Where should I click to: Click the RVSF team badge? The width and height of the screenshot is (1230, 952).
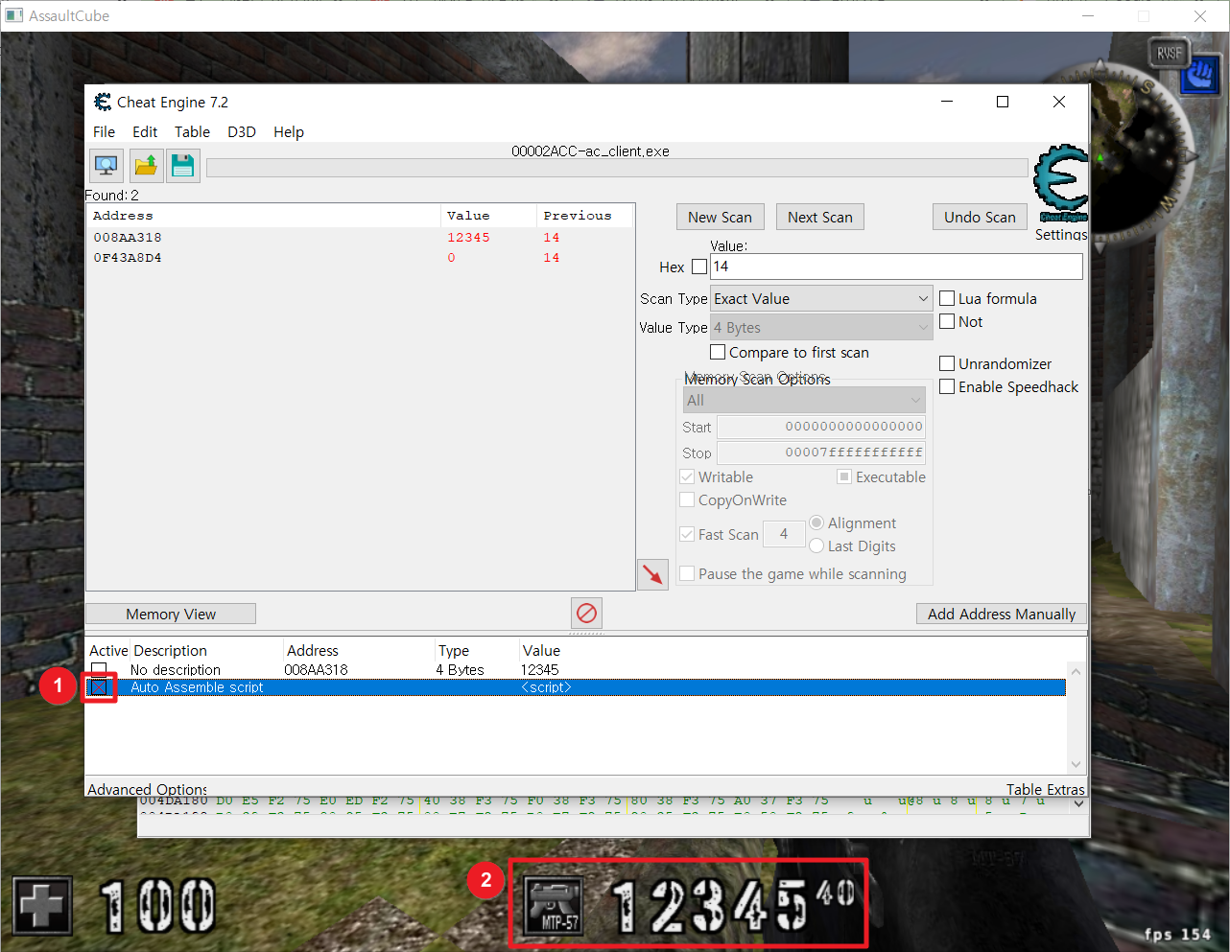click(x=1169, y=53)
